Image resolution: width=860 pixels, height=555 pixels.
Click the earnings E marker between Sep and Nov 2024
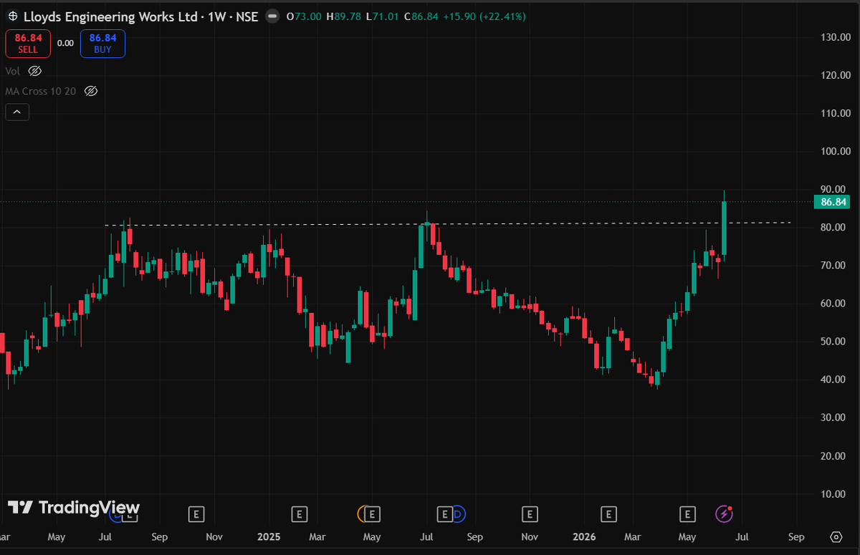(x=196, y=513)
